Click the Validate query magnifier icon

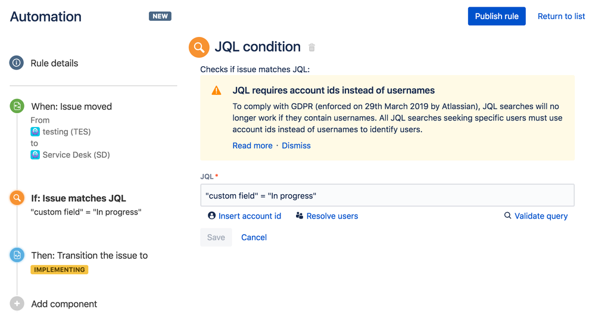tap(507, 216)
